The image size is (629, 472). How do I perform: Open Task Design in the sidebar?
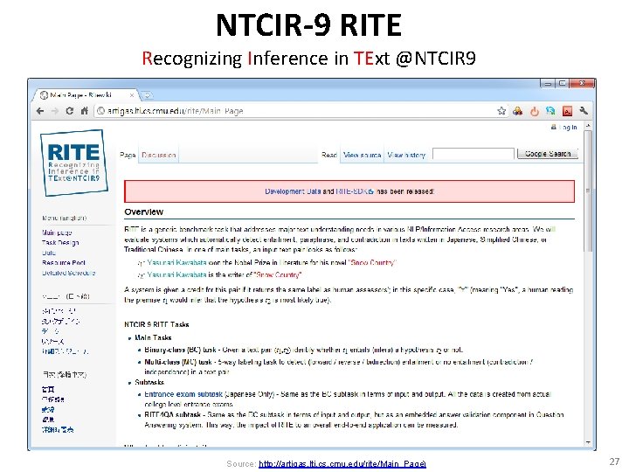click(60, 243)
